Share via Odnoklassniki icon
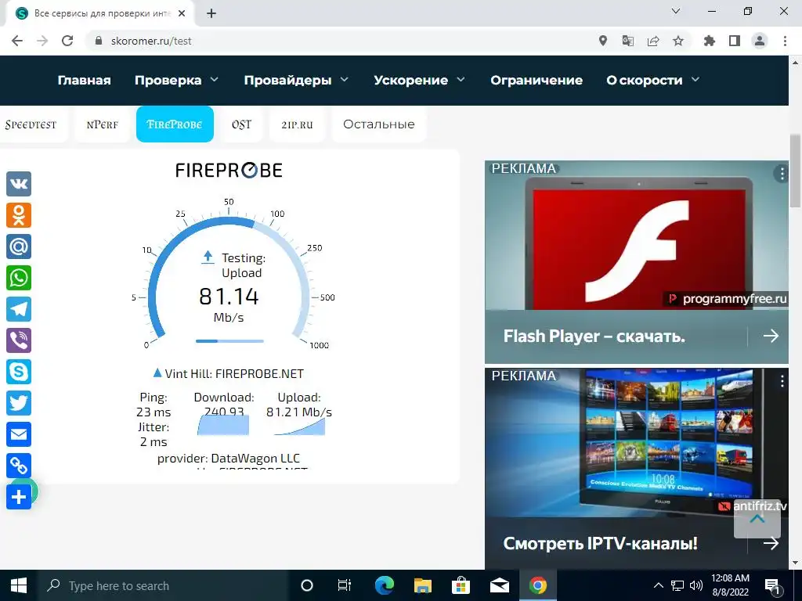 19,215
